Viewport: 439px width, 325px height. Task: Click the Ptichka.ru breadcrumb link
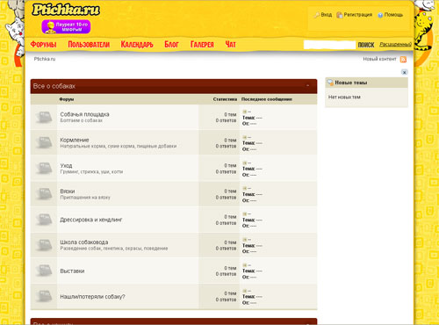click(45, 59)
